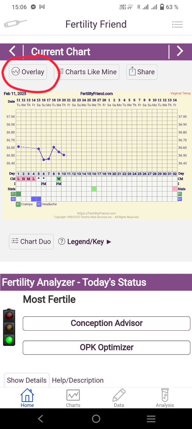
Task: Open the Data entry tab
Action: 119,398
